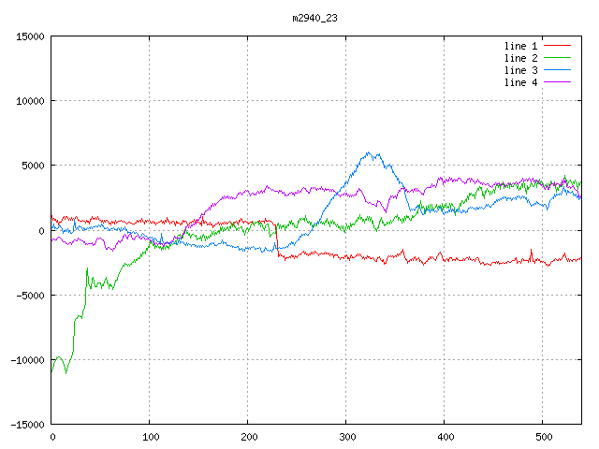Click the blue sample next to line 3
This screenshot has height=449, width=599.
(557, 70)
